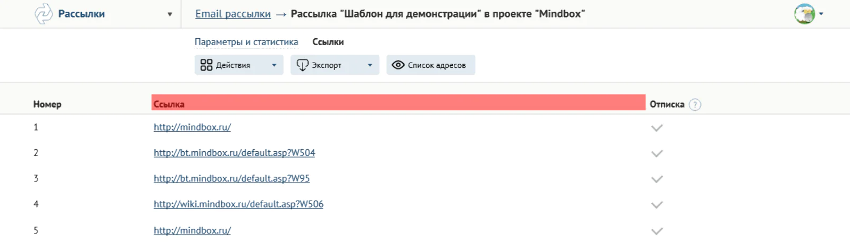Click row number 4 cell
Screen dimensions: 850x251
coord(36,204)
